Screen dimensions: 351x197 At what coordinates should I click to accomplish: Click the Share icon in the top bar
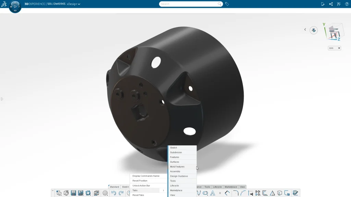click(x=330, y=4)
